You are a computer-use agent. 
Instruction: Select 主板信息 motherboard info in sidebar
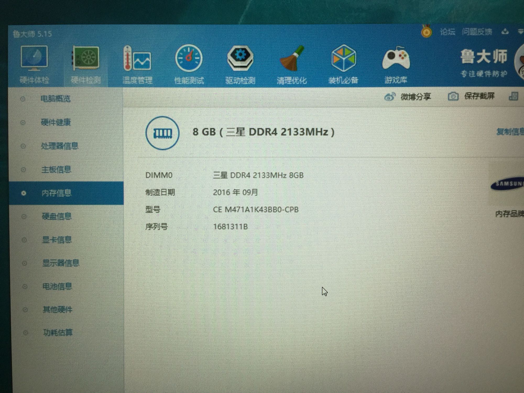pyautogui.click(x=56, y=170)
